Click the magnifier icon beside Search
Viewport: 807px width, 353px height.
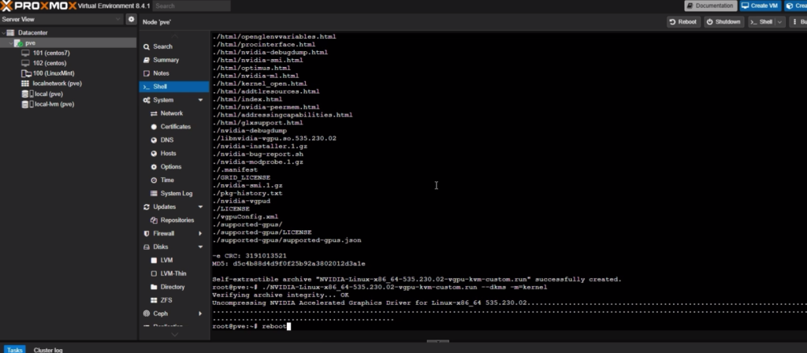pos(147,46)
